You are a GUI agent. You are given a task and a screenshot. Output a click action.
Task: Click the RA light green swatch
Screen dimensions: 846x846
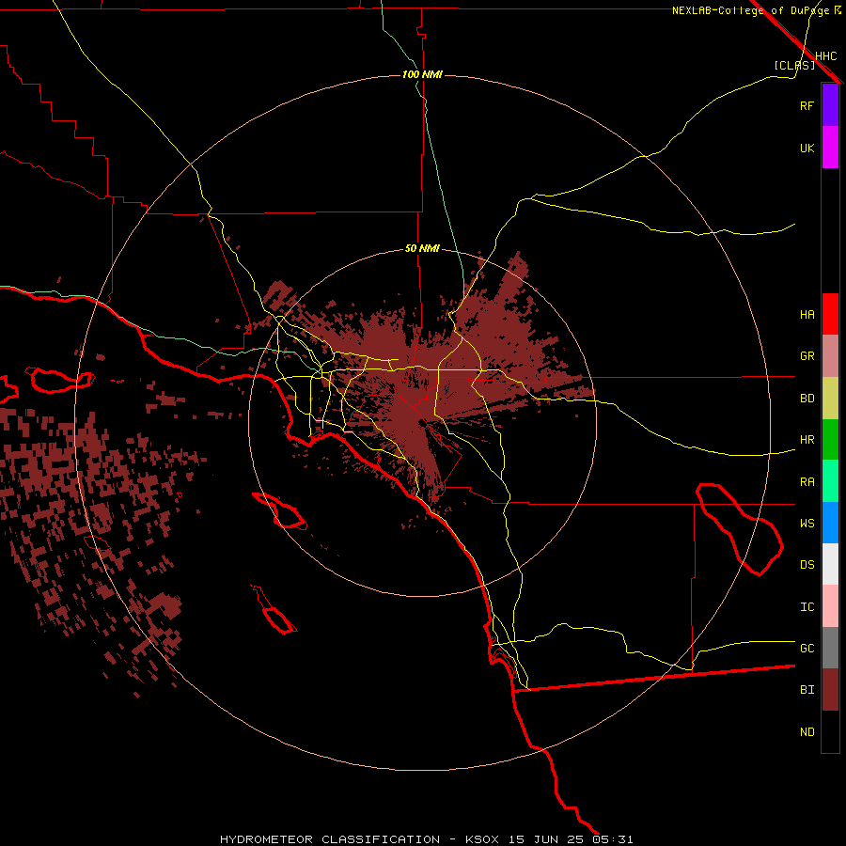(x=830, y=481)
